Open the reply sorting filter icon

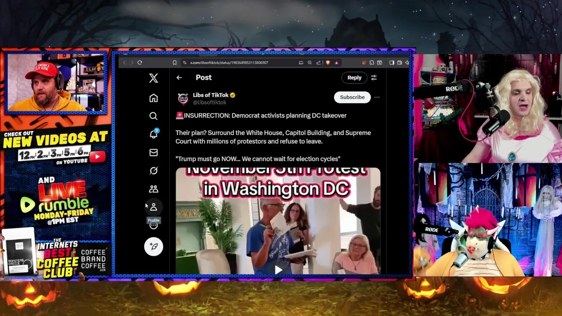[x=374, y=78]
